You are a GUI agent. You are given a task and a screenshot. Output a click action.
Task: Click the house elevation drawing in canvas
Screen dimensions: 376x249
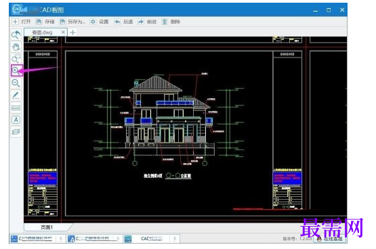(x=169, y=118)
